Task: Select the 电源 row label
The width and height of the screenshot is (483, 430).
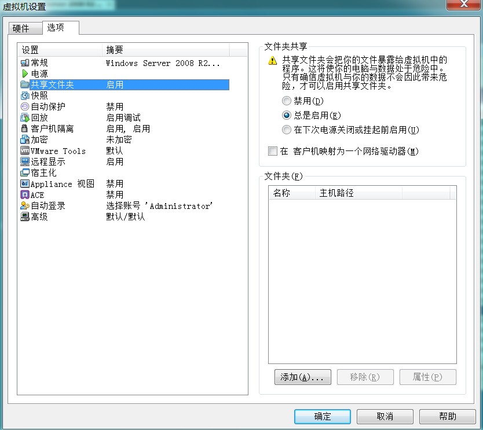Action: (39, 74)
